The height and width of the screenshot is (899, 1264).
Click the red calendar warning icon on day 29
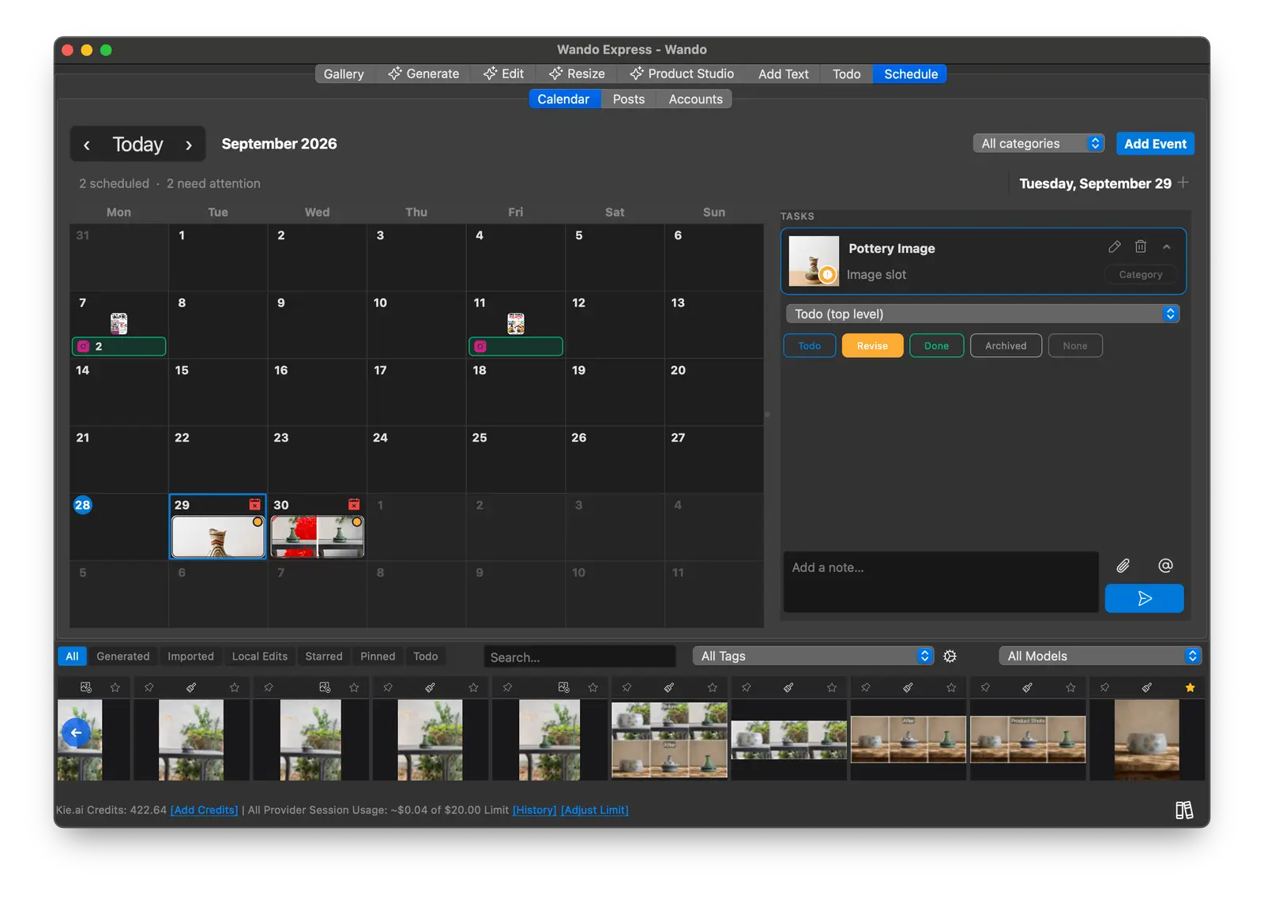(x=254, y=504)
